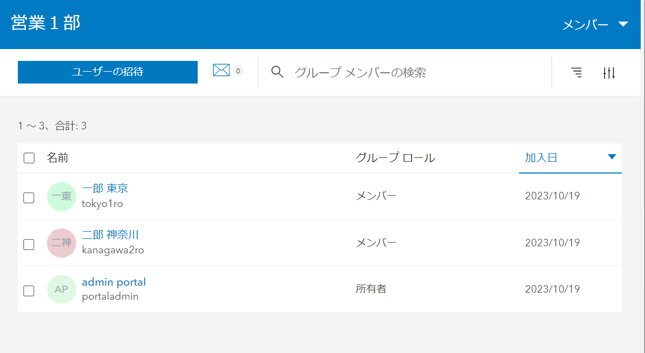Image resolution: width=645 pixels, height=353 pixels.
Task: Open the pending invitations envelope icon
Action: point(221,70)
